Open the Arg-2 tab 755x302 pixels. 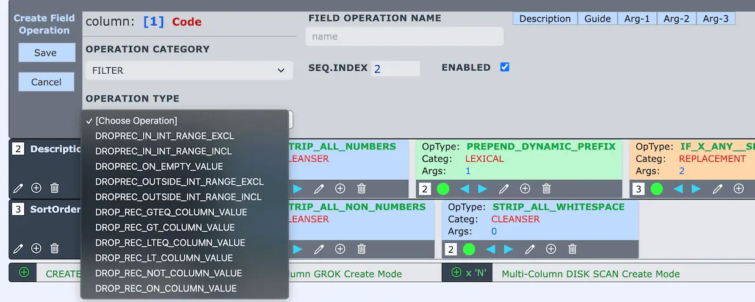(676, 18)
